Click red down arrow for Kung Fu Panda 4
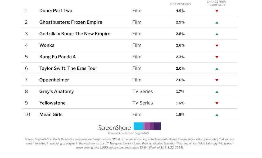Viewport: 262px width, 158px height. (x=217, y=57)
